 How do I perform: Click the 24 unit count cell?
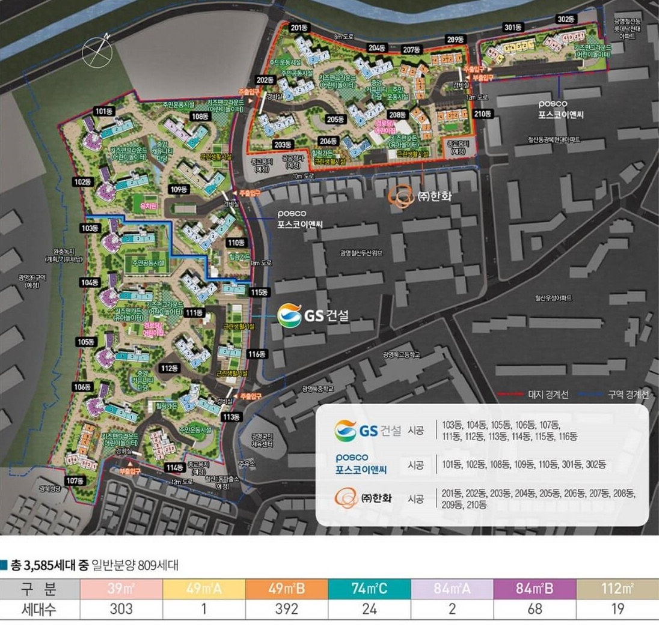(x=369, y=609)
